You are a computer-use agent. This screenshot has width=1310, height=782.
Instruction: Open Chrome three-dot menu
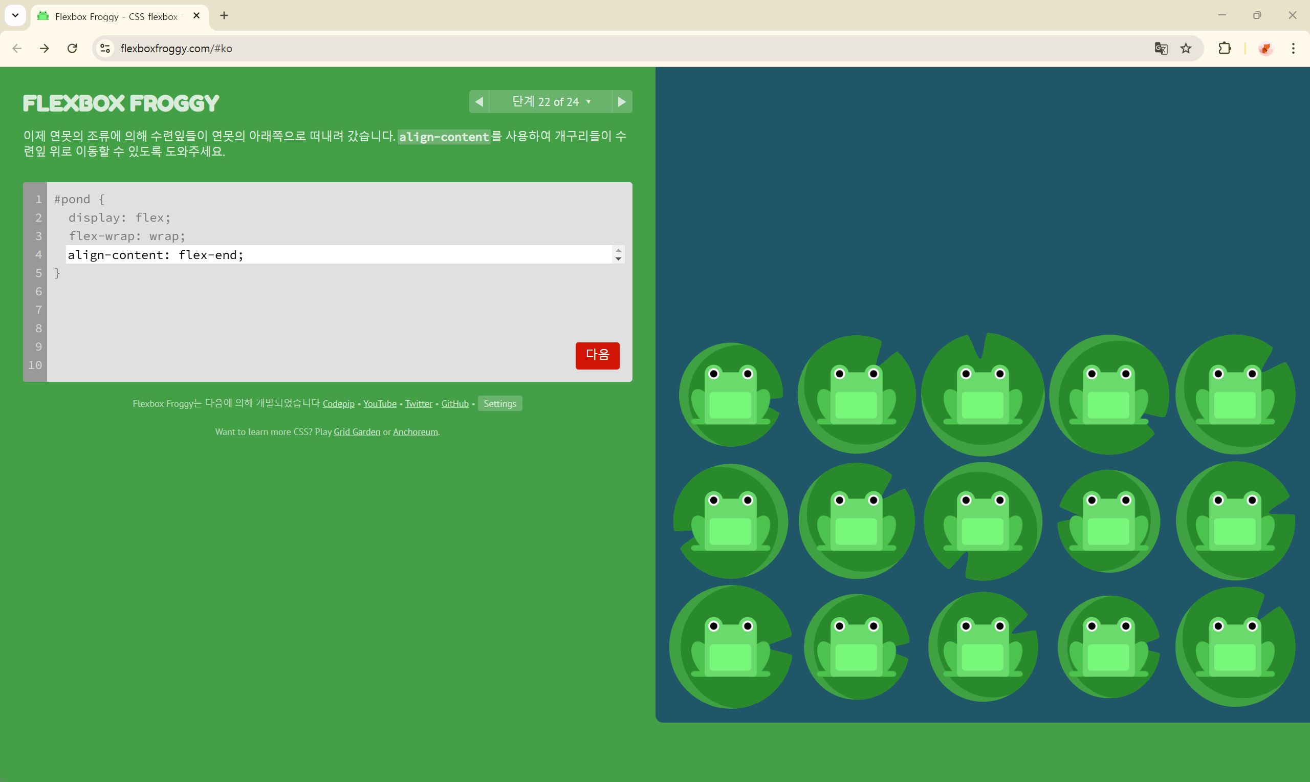[x=1293, y=49]
